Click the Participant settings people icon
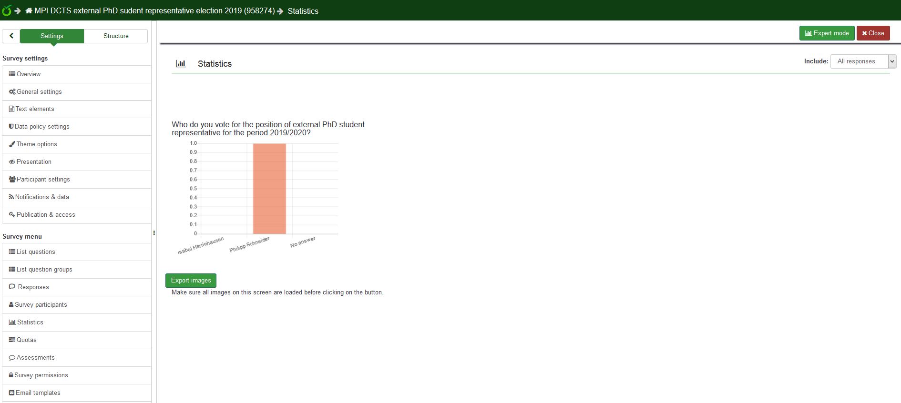Image resolution: width=901 pixels, height=403 pixels. click(12, 179)
